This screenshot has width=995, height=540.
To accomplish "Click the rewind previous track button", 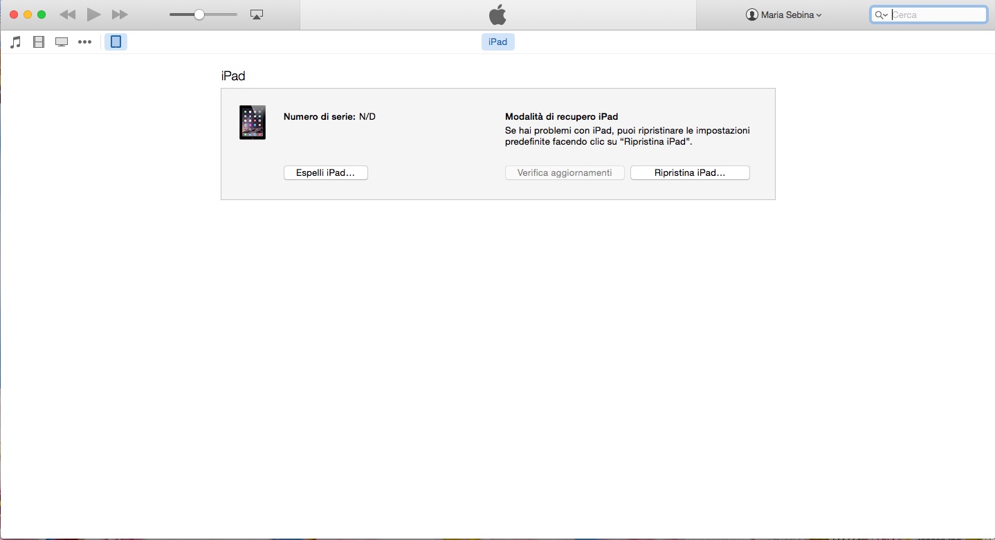I will point(67,15).
